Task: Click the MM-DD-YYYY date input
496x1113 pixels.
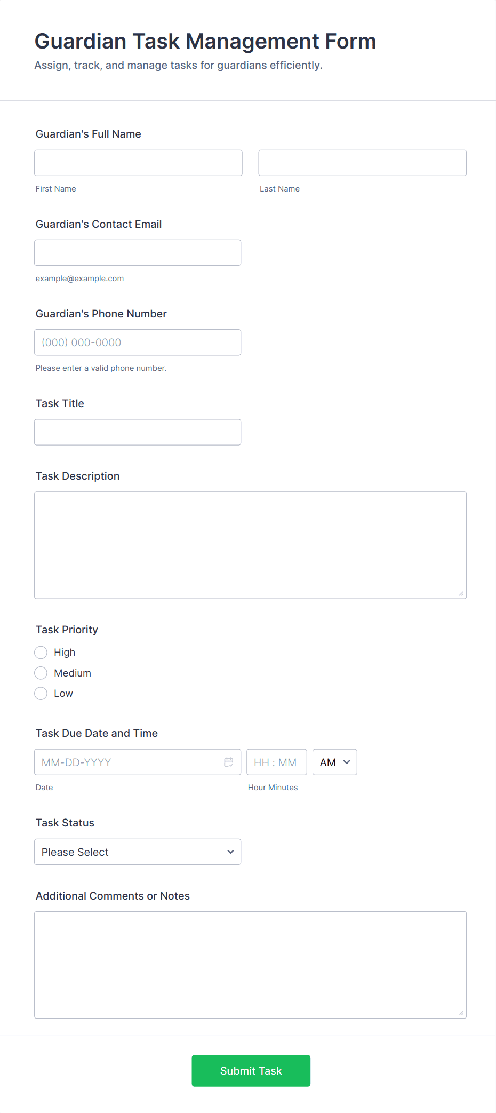Action: coord(128,762)
